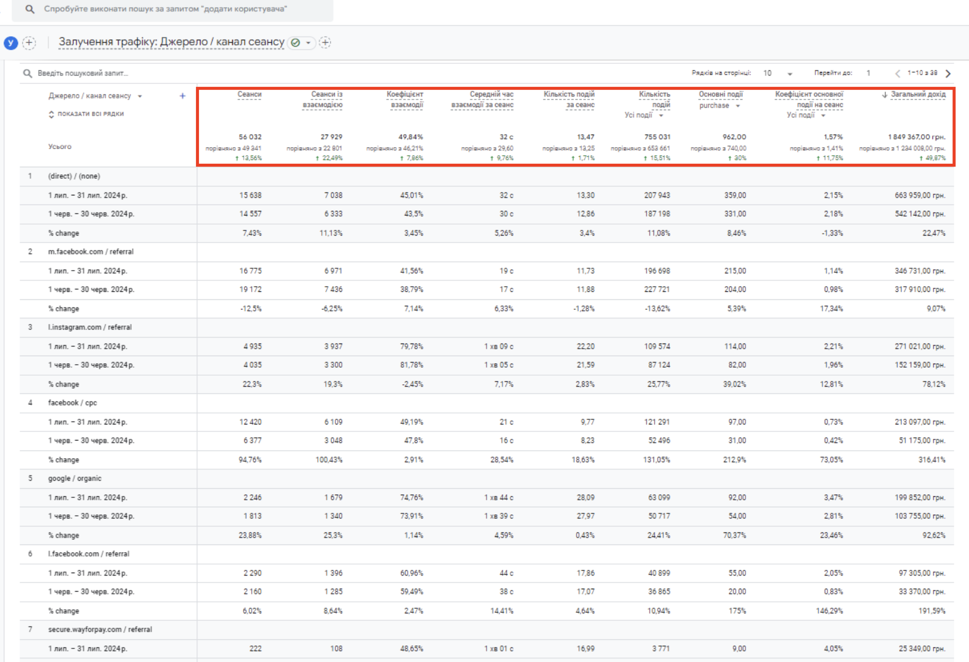Screen dimensions: 969x662
Task: Click the go-to page number field
Action: pyautogui.click(x=868, y=73)
